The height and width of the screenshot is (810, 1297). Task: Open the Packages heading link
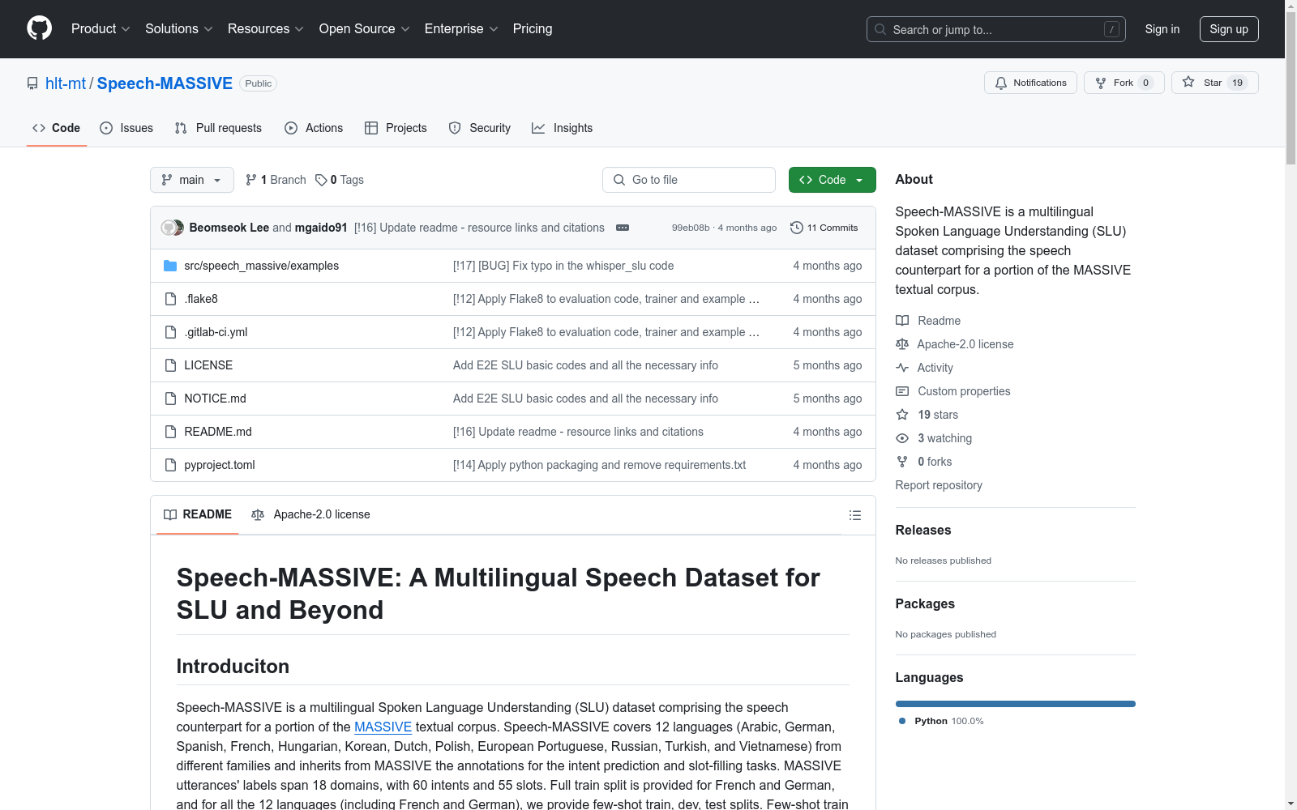click(925, 604)
